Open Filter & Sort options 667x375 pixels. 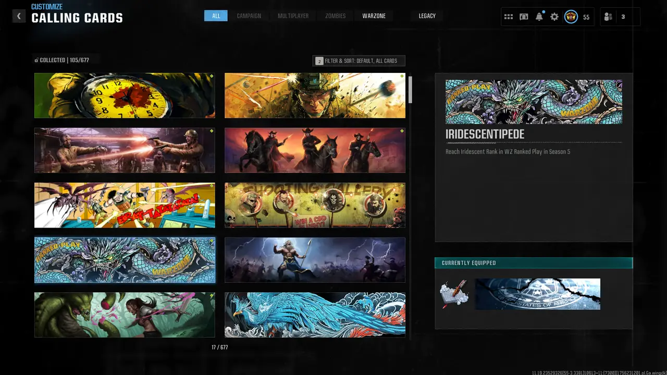[x=359, y=61]
